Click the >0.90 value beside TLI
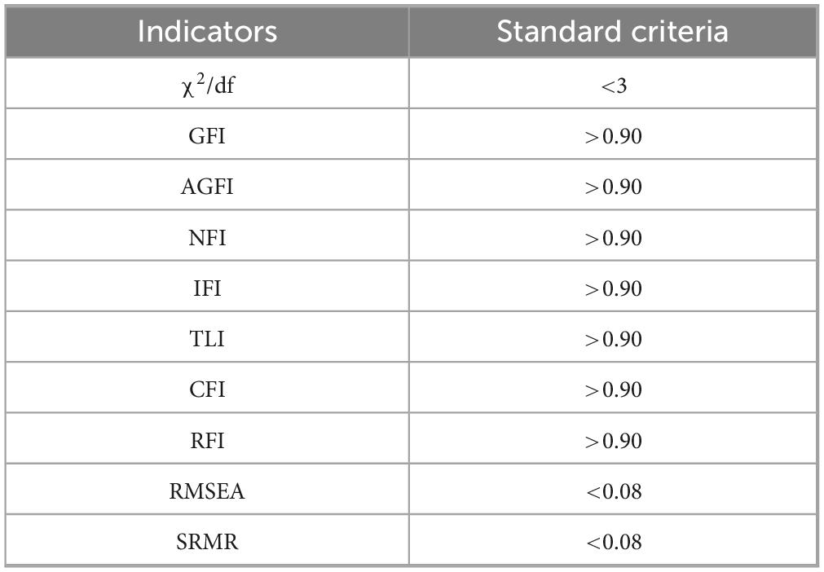This screenshot has height=572, width=824. click(x=613, y=340)
